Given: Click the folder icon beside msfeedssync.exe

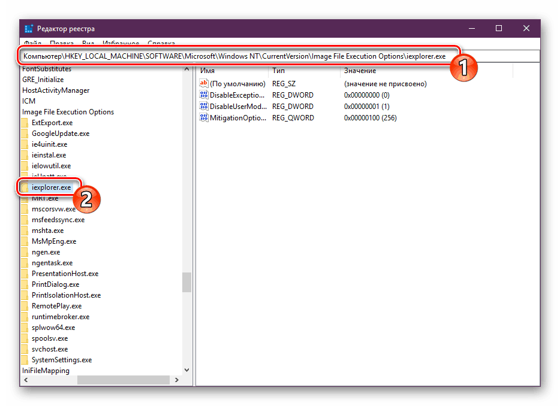Looking at the screenshot, I should [x=25, y=220].
